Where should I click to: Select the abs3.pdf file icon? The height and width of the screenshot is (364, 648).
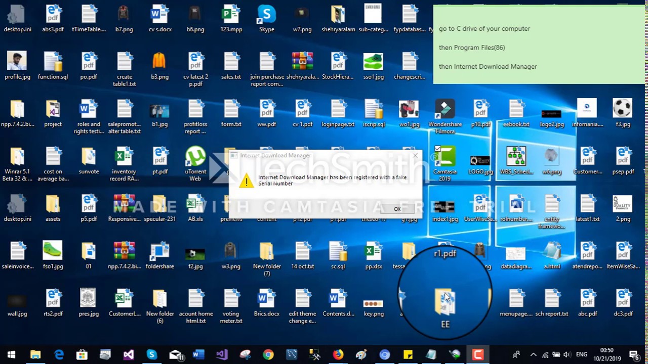coord(53,19)
